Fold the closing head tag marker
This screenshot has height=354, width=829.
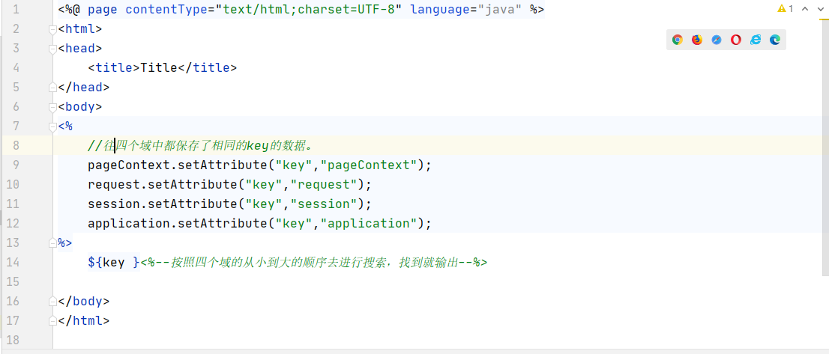pos(52,87)
